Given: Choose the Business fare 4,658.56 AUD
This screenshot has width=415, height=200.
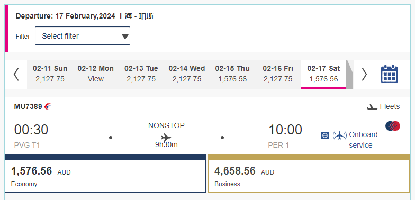Looking at the screenshot, I should pyautogui.click(x=309, y=174).
